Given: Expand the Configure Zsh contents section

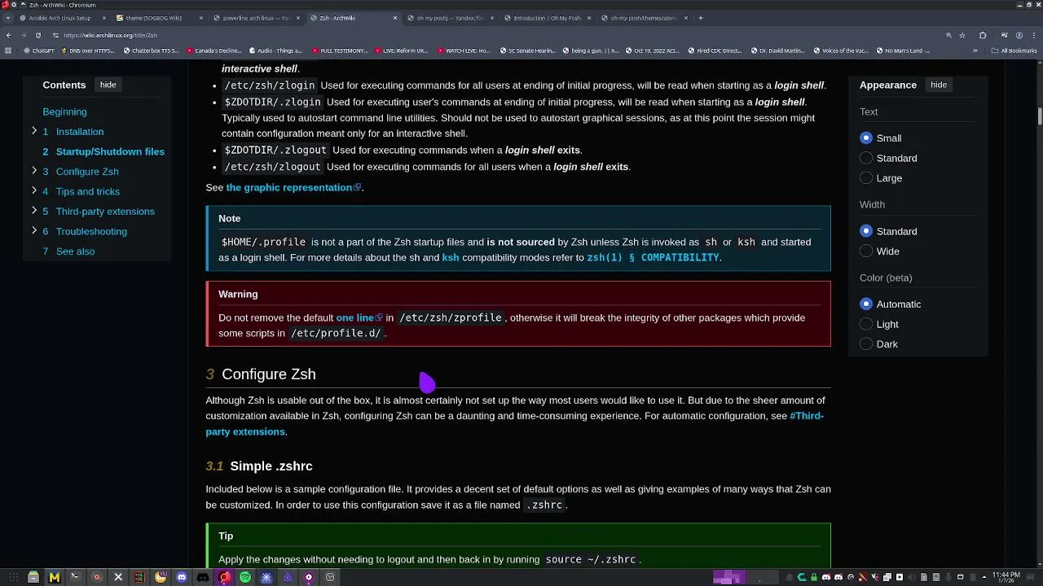Looking at the screenshot, I should point(34,171).
